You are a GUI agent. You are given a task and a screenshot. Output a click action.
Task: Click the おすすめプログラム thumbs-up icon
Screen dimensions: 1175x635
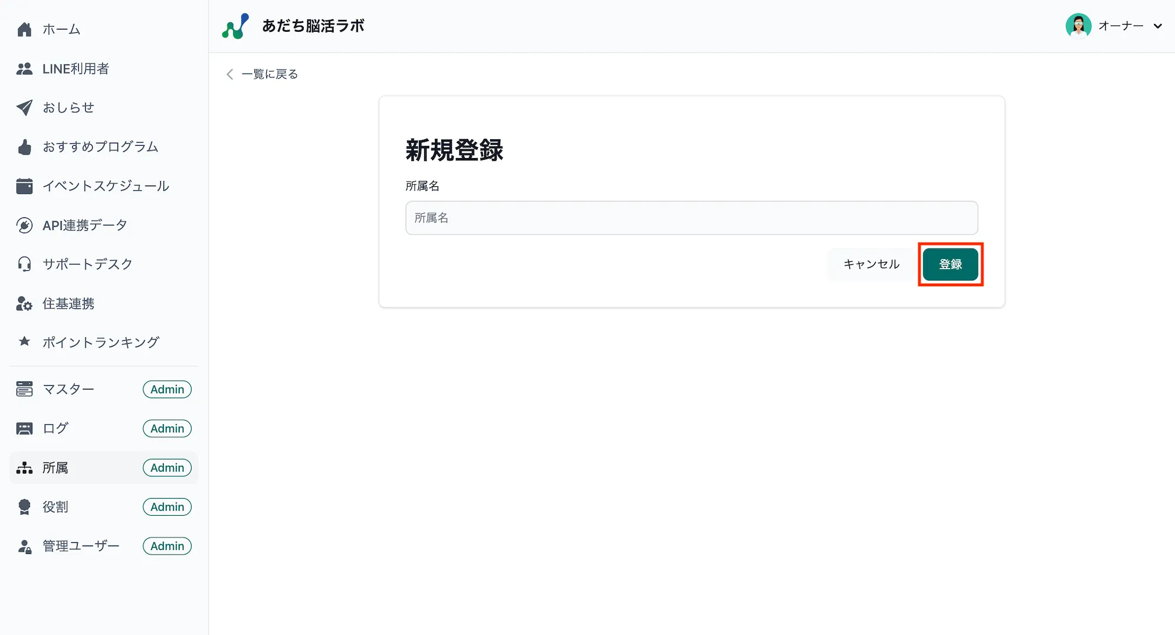(x=25, y=147)
